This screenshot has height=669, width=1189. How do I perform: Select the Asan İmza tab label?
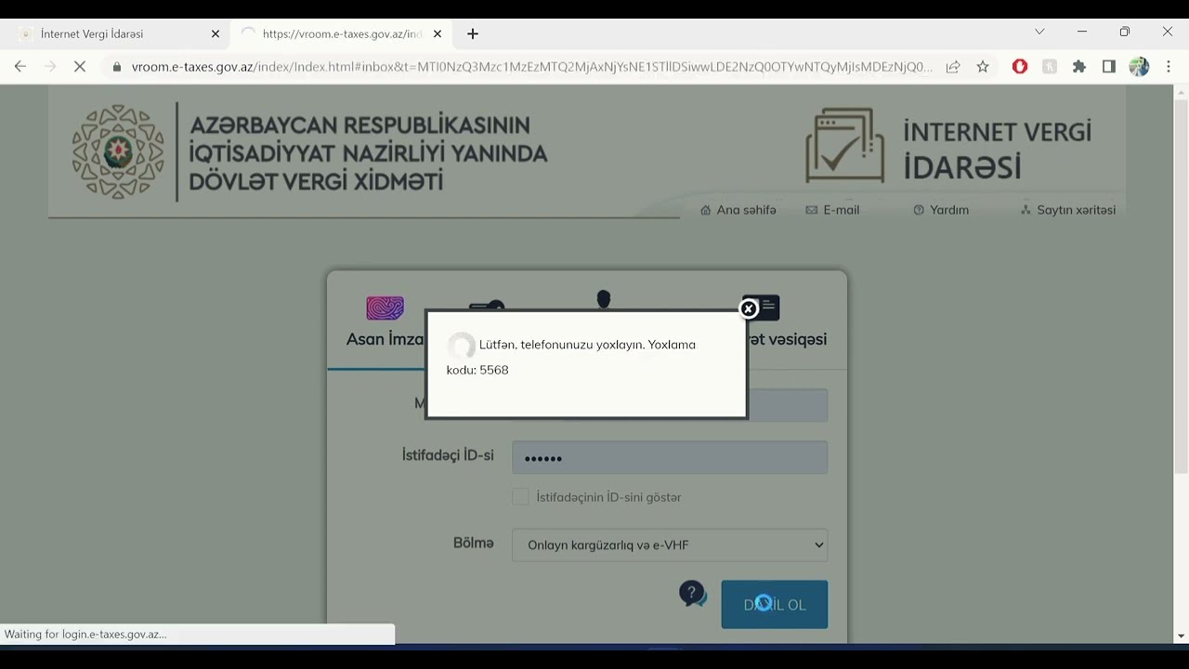pyautogui.click(x=385, y=339)
